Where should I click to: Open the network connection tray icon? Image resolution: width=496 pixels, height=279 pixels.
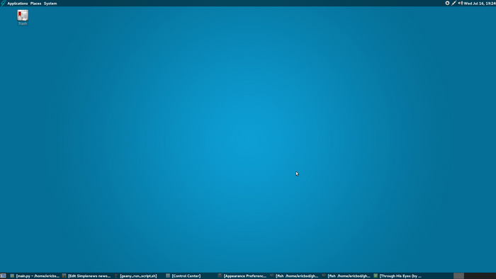(x=454, y=3)
